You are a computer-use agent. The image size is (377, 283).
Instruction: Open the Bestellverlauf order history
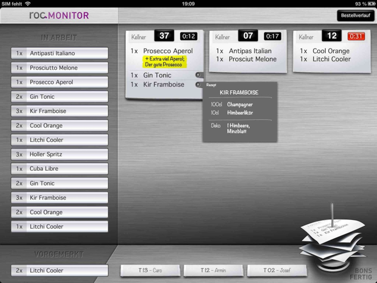pos(355,16)
